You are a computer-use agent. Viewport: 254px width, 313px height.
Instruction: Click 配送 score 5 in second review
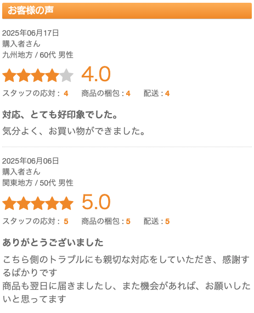pos(167,221)
